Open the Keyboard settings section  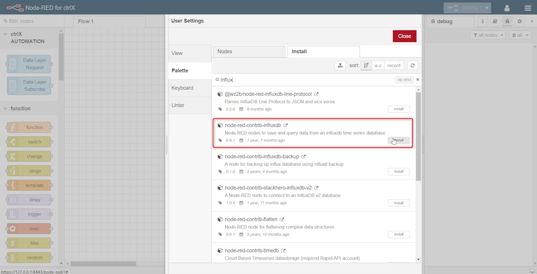(x=190, y=88)
